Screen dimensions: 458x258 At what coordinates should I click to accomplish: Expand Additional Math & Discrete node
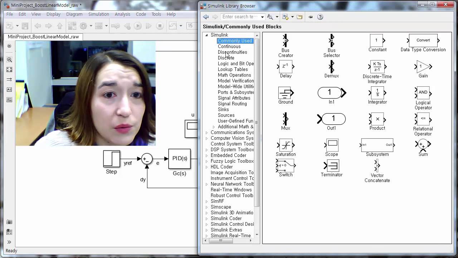(214, 127)
